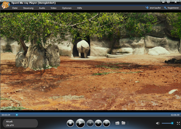The width and height of the screenshot is (181, 129).
Task: Toggle fullscreen mode icon
Action: [x=178, y=123]
